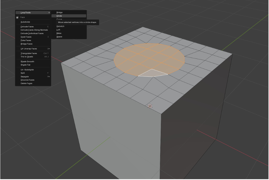Image resolution: width=269 pixels, height=180 pixels.
Task: Pick Gstretch in the LoopTools list
Action: coord(61,26)
